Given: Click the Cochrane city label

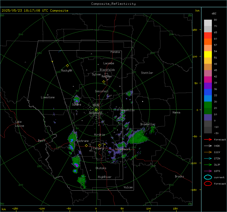Looking at the screenshot, I should pyautogui.click(x=82, y=141).
